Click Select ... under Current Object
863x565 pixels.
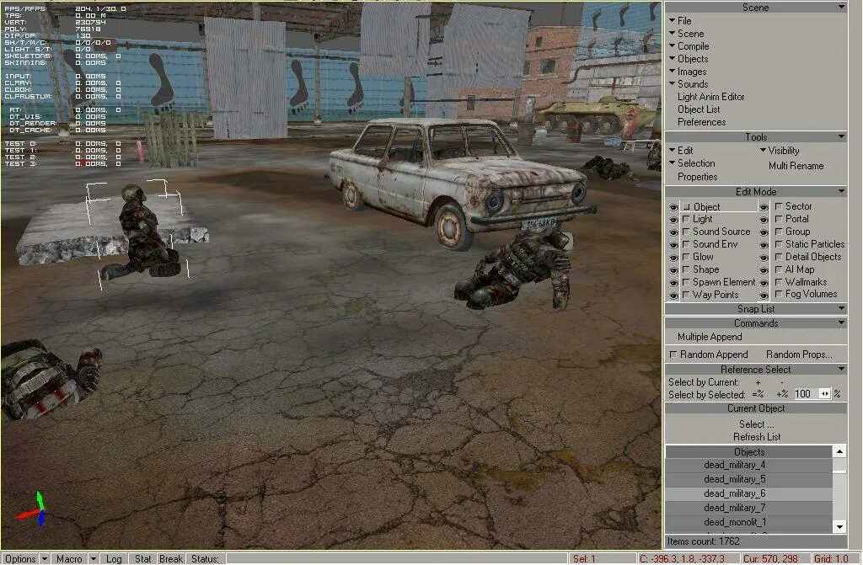pyautogui.click(x=756, y=424)
